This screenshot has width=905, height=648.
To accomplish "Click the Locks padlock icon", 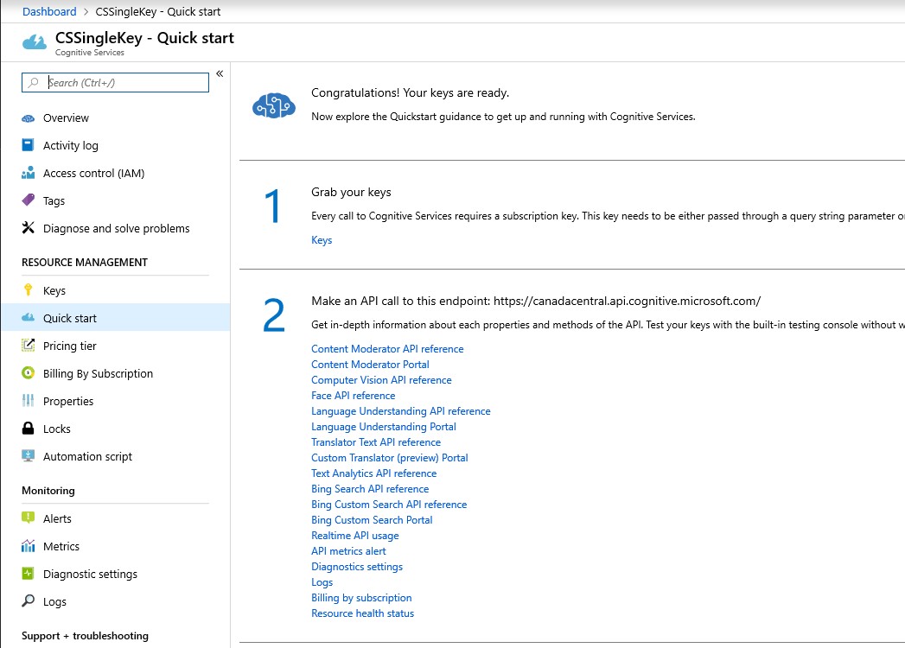I will tap(28, 429).
